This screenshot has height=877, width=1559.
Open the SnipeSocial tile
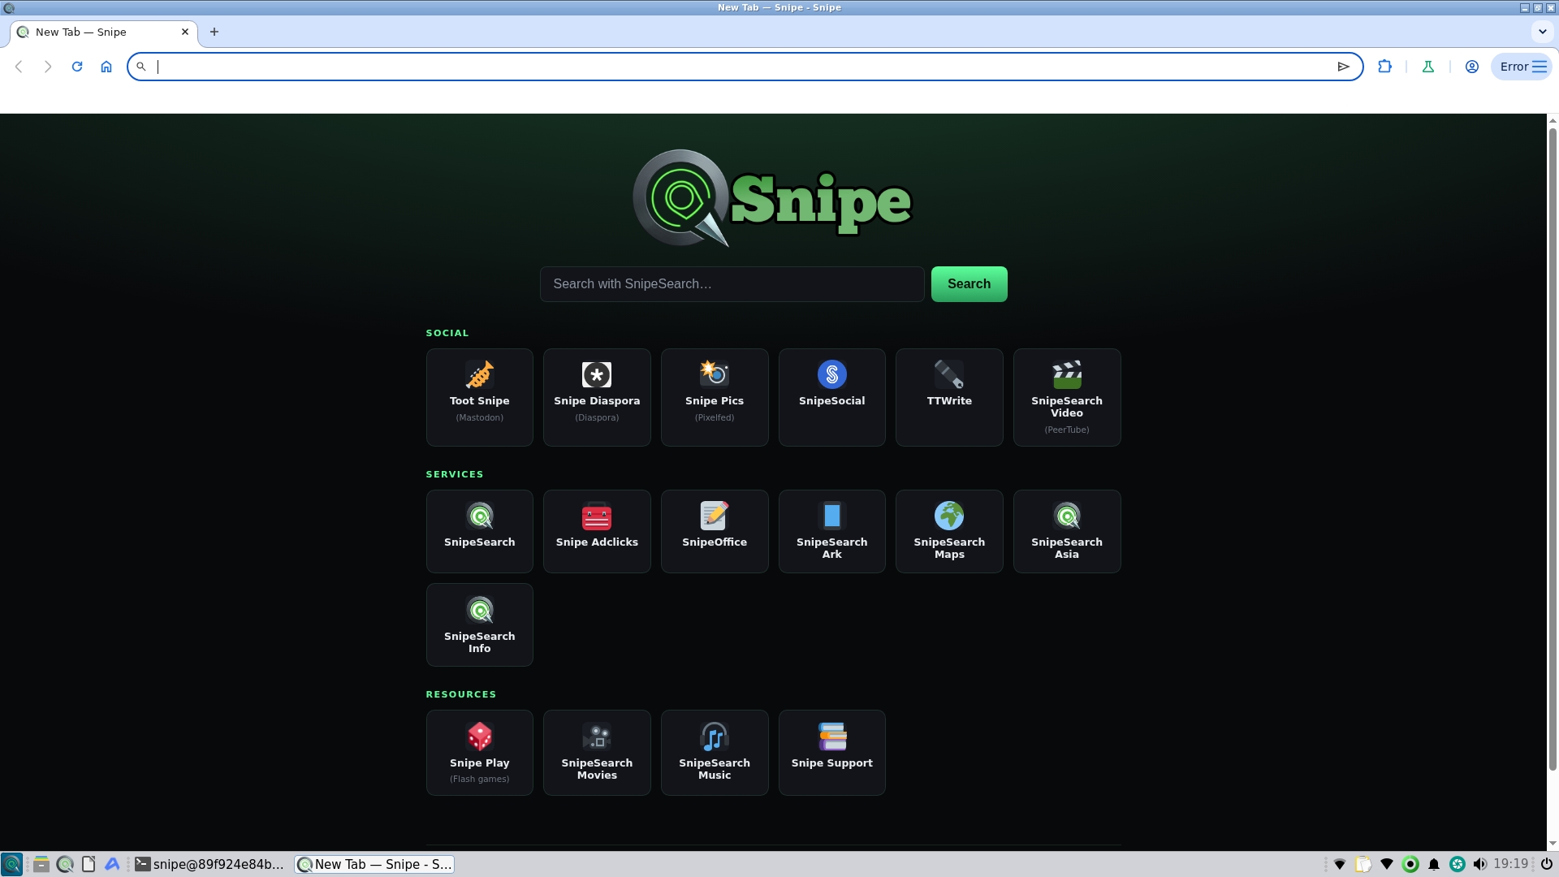[831, 397]
